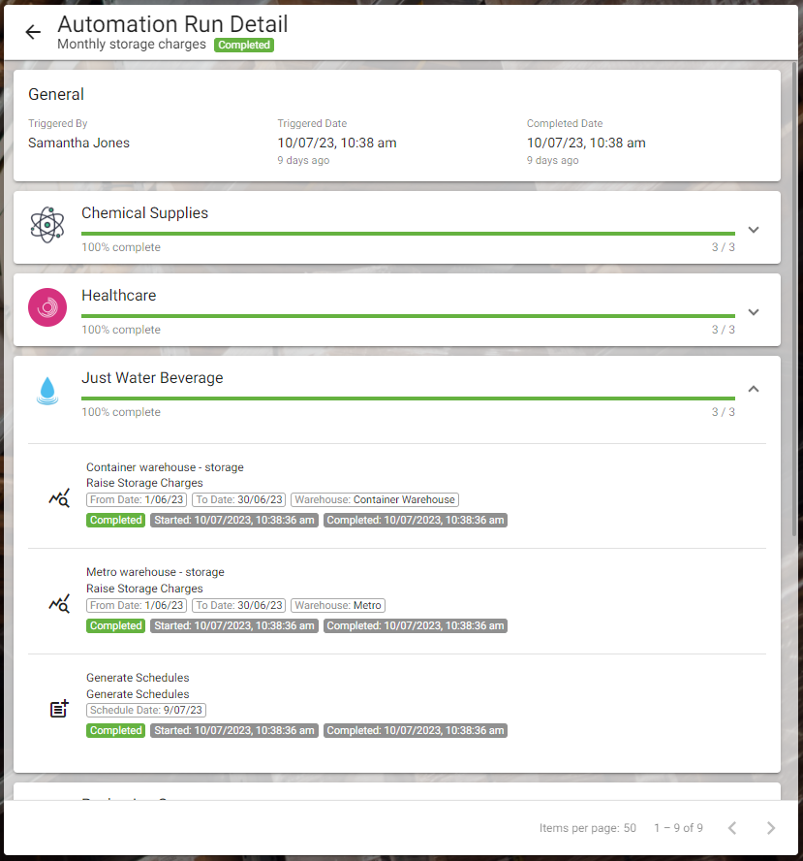Click the 1 – 9 of 9 range text
Screen dimensions: 803x861
678,828
